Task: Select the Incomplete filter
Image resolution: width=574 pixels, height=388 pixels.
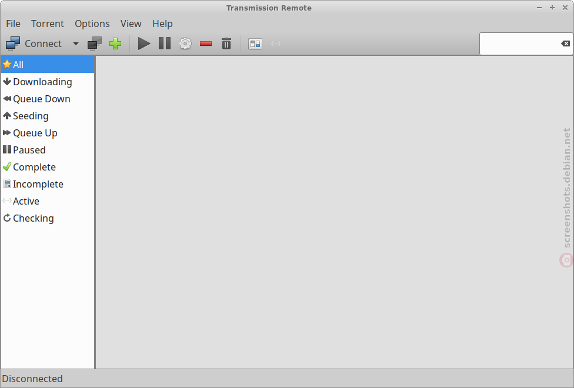Action: pyautogui.click(x=48, y=184)
